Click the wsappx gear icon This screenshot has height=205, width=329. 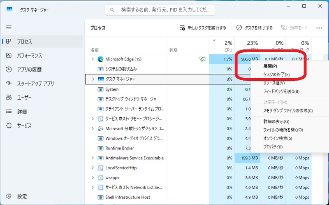pyautogui.click(x=100, y=178)
